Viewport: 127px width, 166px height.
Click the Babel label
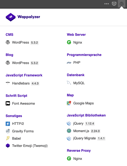16,139
